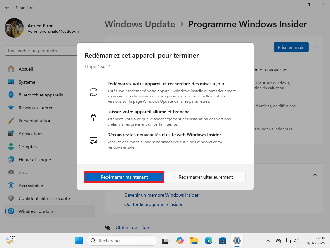Click the power plug icon in dialog

pyautogui.click(x=93, y=118)
